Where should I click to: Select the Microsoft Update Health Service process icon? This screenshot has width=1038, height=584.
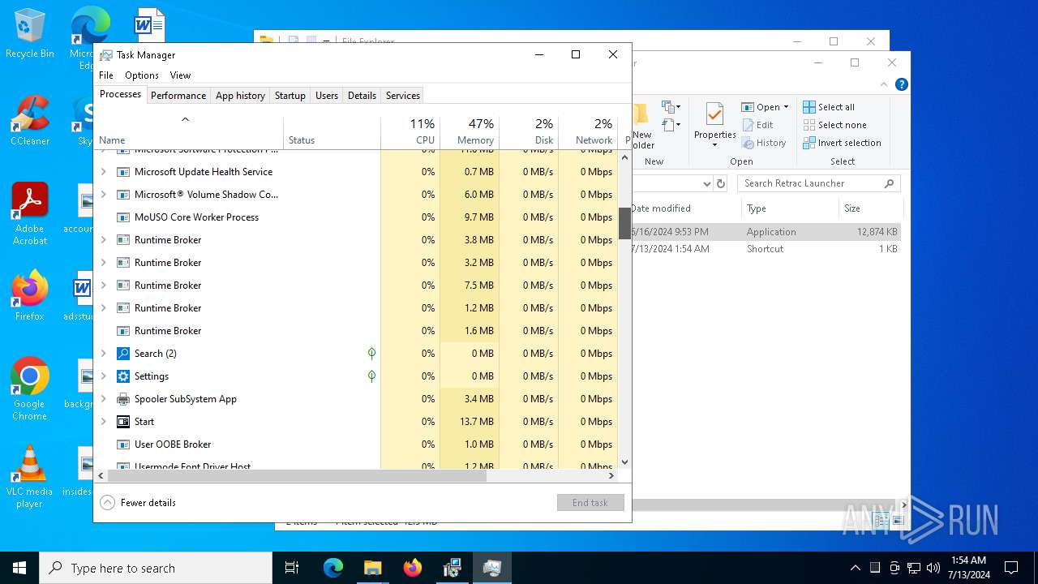tap(123, 172)
